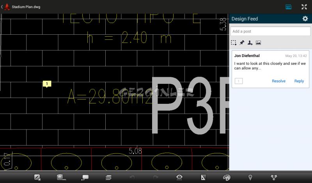Open Jon Diefenthal's post text
The image size is (312, 183).
tap(270, 66)
